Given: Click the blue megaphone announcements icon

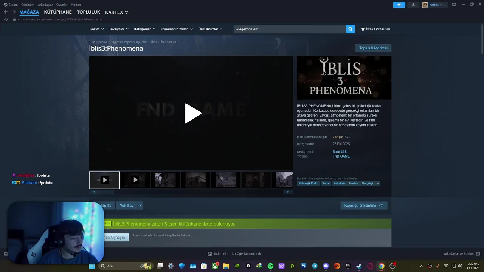Looking at the screenshot, I should [x=399, y=5].
